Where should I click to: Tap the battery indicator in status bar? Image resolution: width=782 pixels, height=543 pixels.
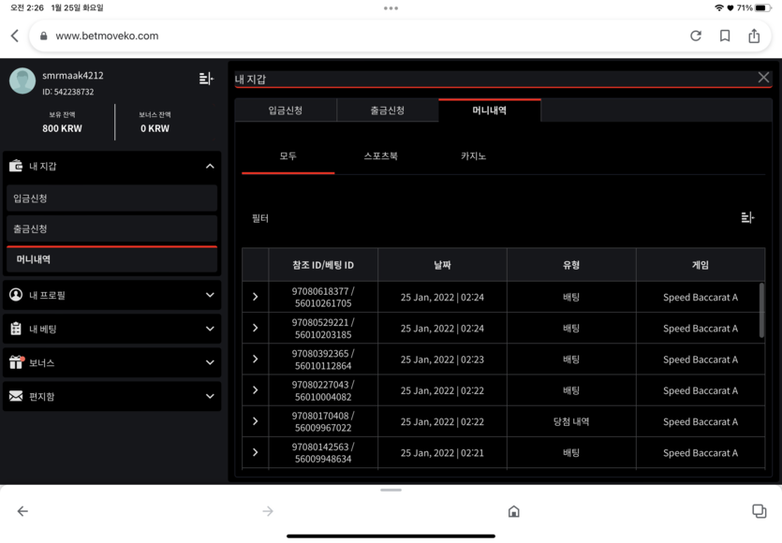(763, 8)
